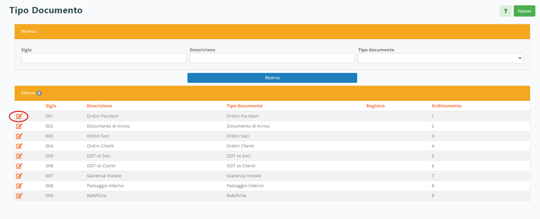Open edit icon for Documento di Arrivo
The height and width of the screenshot is (219, 540).
[19, 126]
